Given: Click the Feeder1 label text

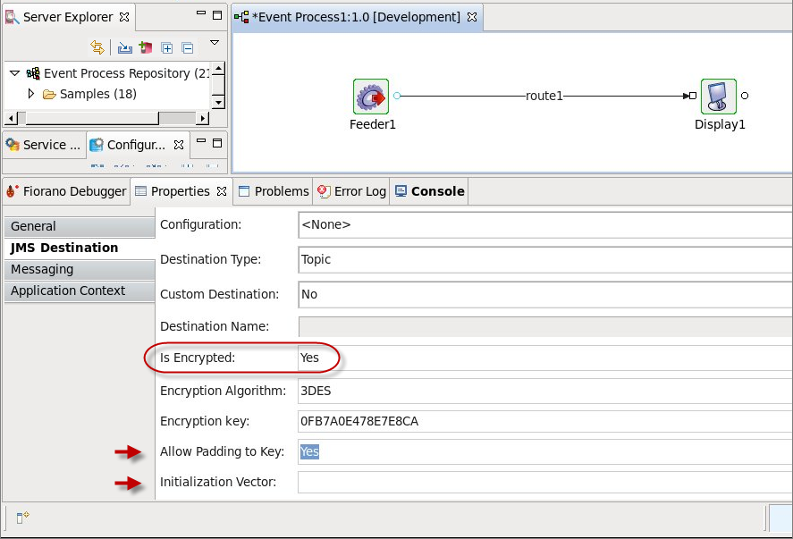Looking at the screenshot, I should 373,124.
